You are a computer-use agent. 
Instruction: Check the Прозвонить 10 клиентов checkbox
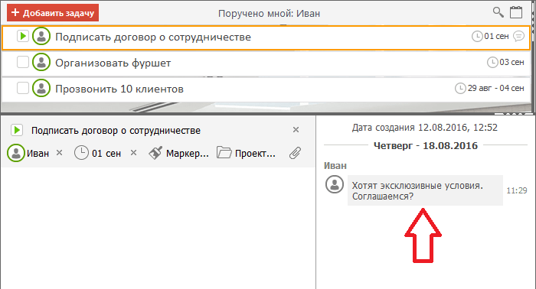pyautogui.click(x=23, y=88)
